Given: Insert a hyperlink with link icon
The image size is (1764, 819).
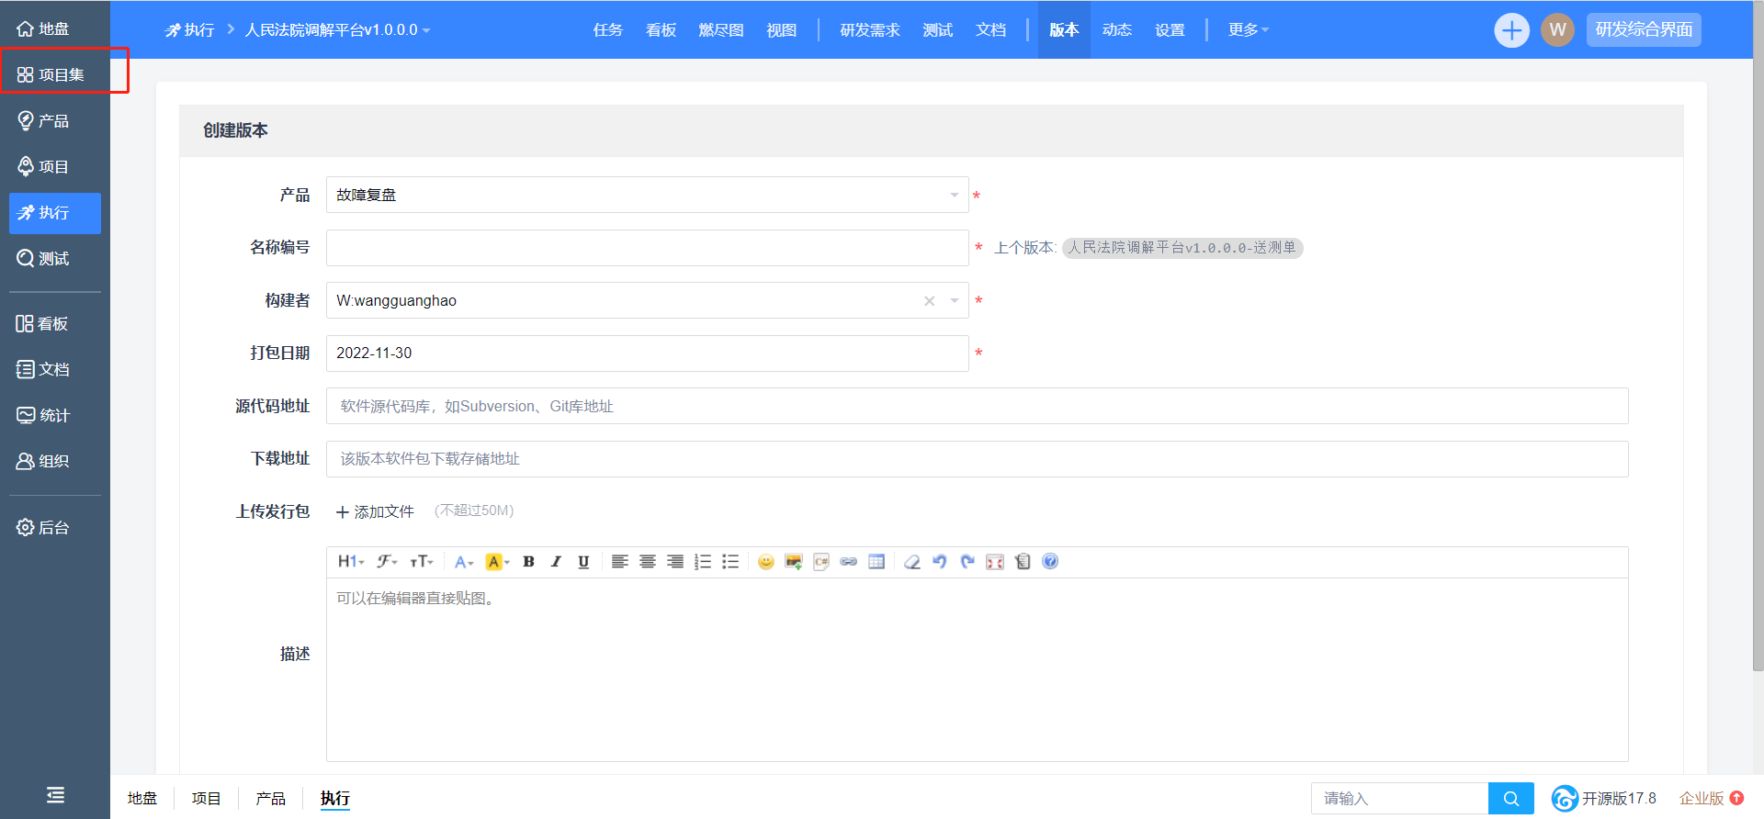Looking at the screenshot, I should pos(849,562).
